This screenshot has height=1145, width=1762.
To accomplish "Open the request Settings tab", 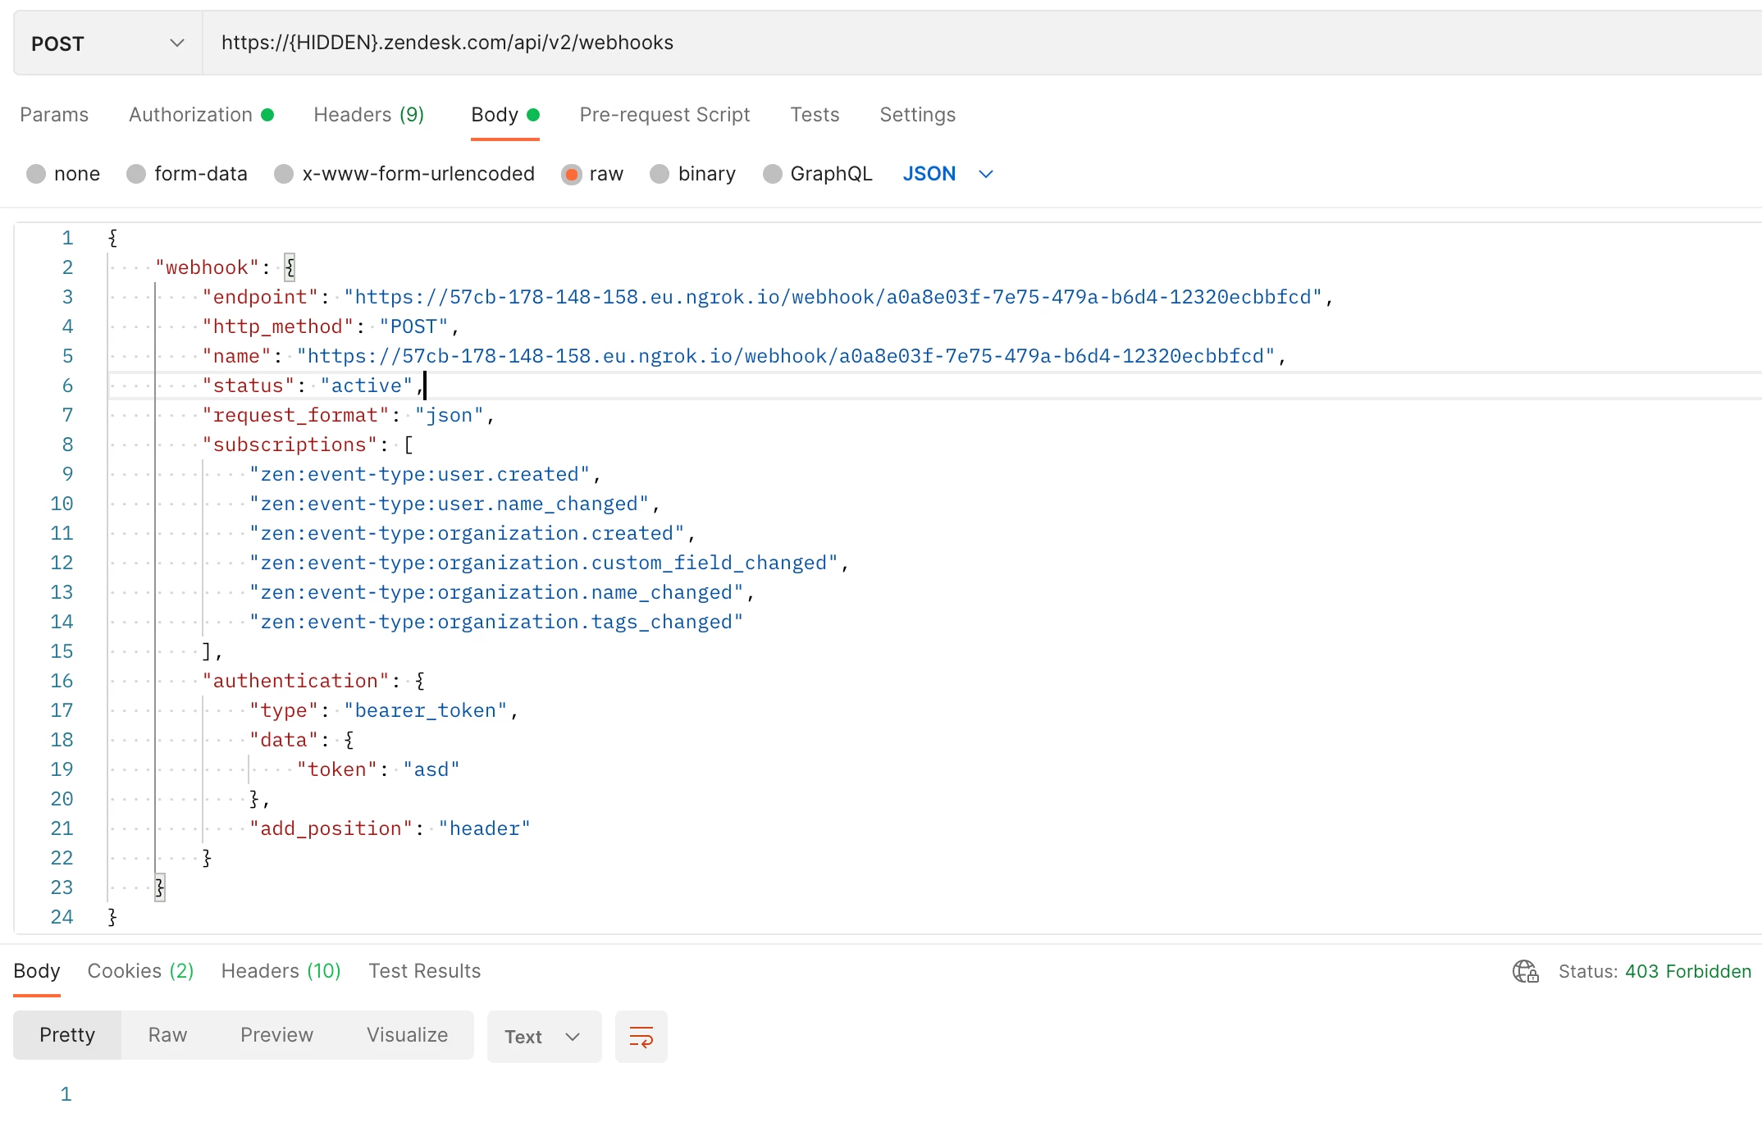I will pyautogui.click(x=917, y=115).
